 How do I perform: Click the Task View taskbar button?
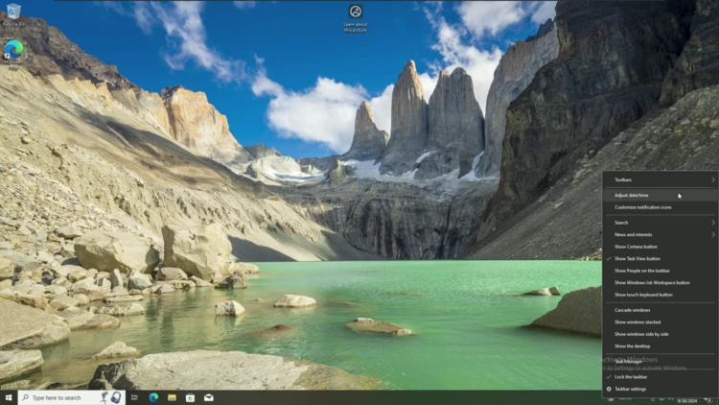click(x=134, y=397)
